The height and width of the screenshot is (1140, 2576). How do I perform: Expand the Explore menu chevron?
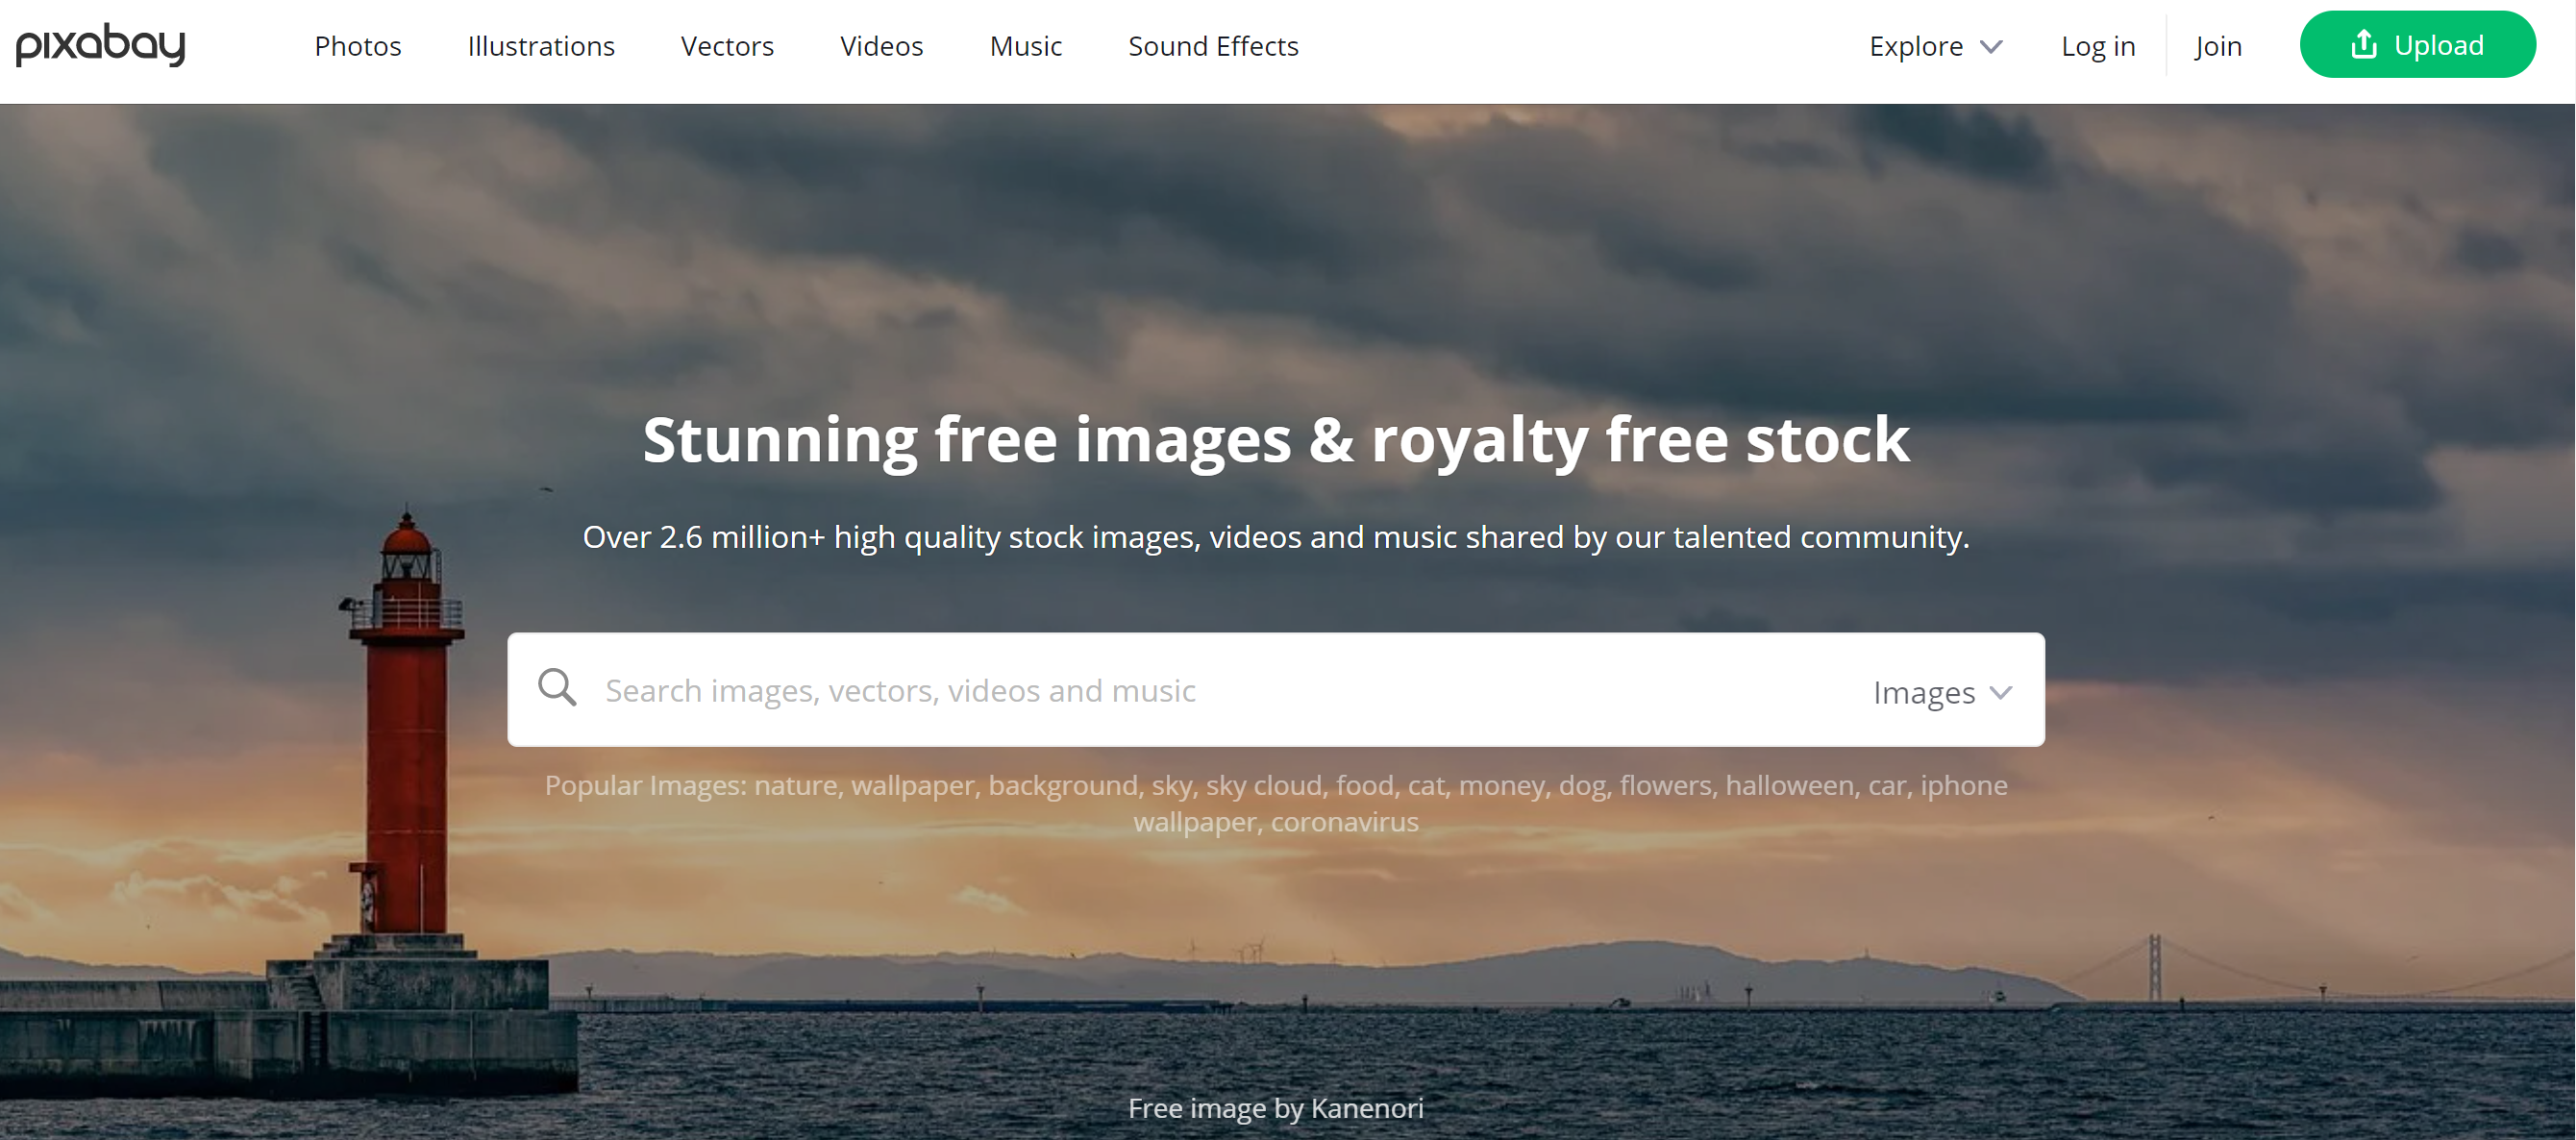[x=1992, y=46]
